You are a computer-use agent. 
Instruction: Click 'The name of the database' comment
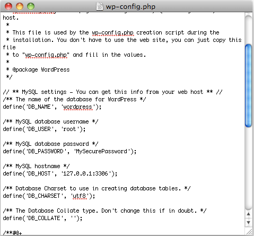click(74, 99)
